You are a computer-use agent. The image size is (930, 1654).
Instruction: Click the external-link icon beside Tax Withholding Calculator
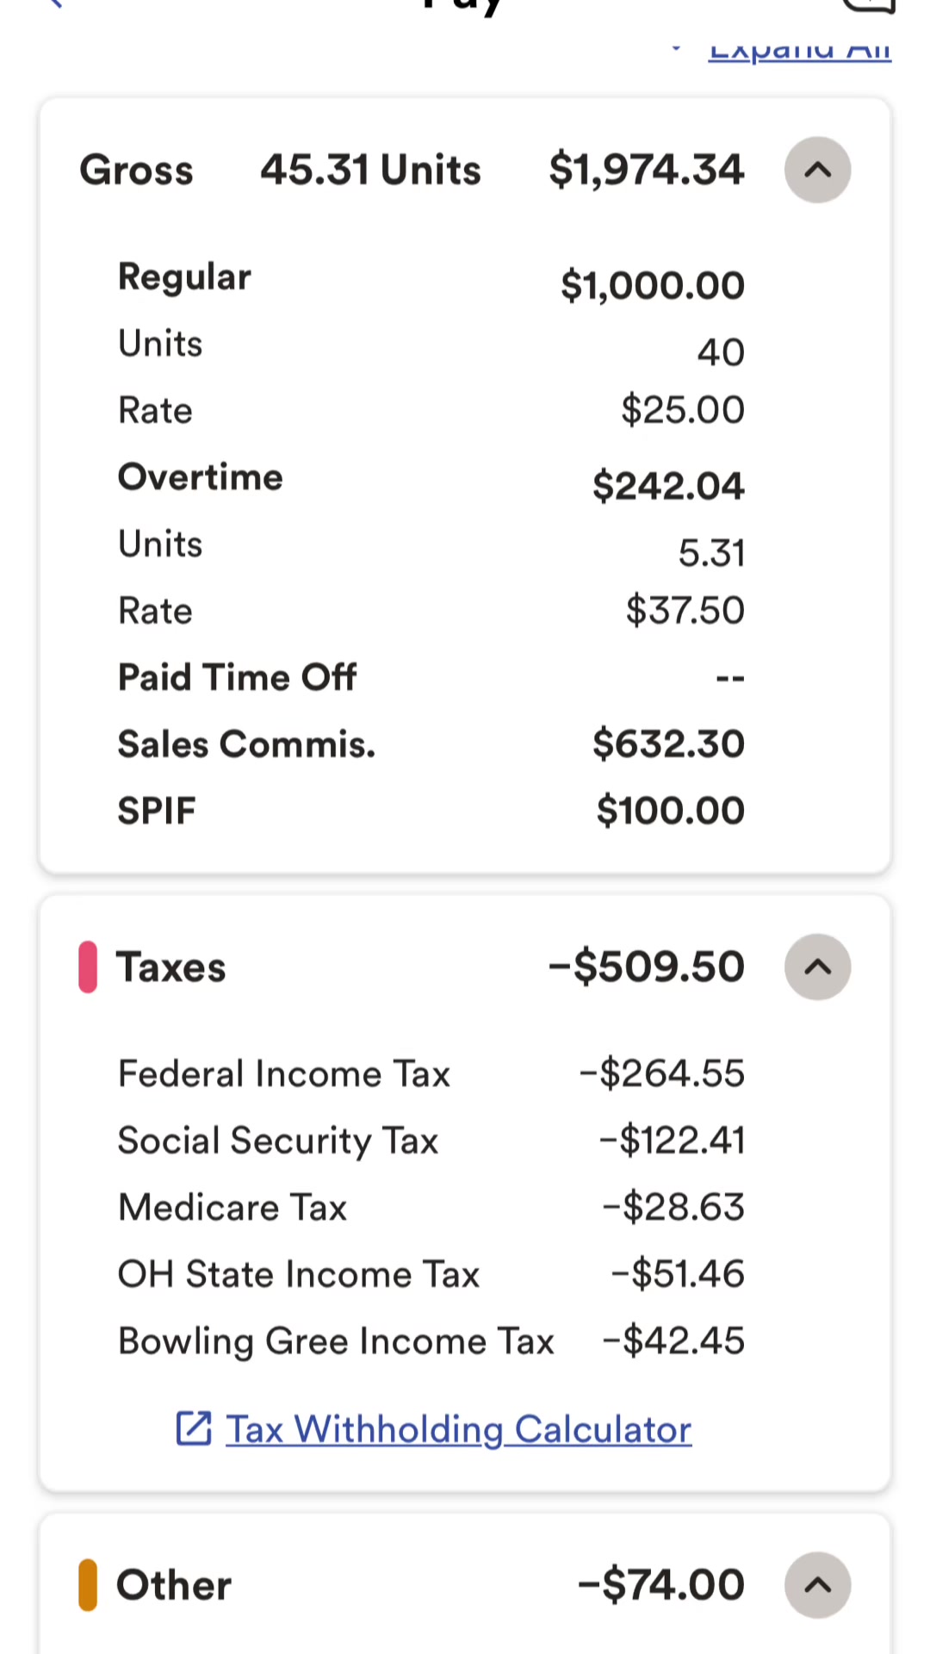pyautogui.click(x=194, y=1428)
